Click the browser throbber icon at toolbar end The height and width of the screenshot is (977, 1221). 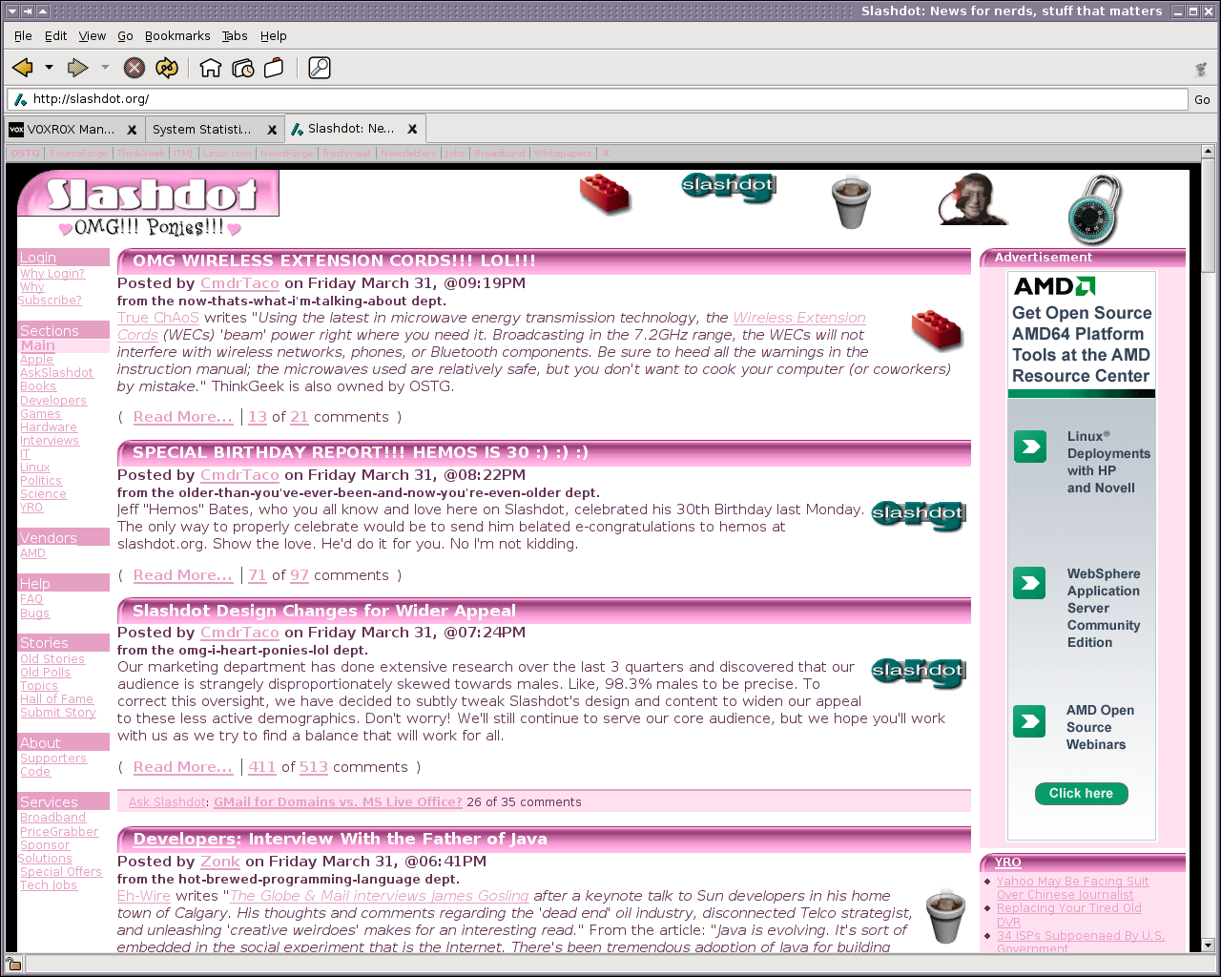pos(1201,69)
